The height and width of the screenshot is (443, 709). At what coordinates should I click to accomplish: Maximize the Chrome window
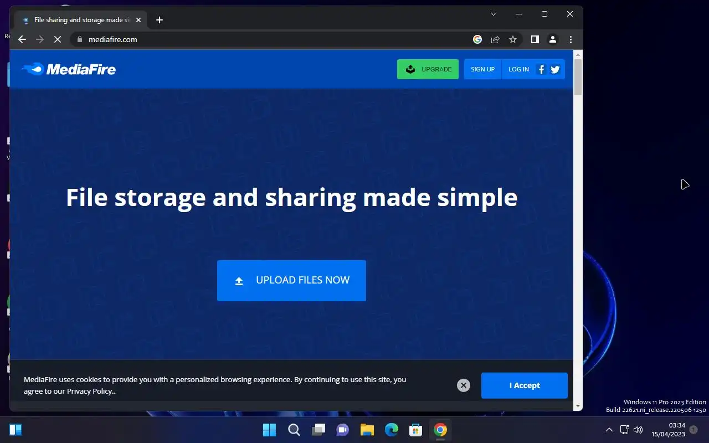[x=544, y=14]
